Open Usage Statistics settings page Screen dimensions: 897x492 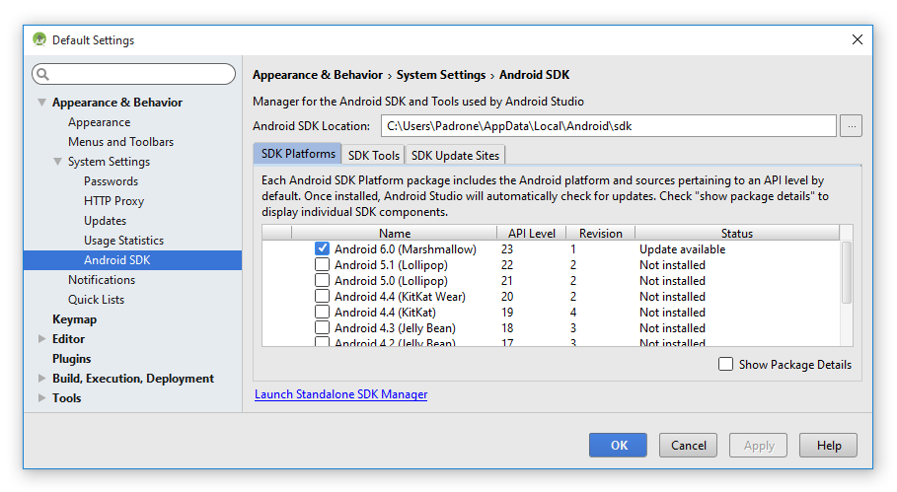pos(123,241)
